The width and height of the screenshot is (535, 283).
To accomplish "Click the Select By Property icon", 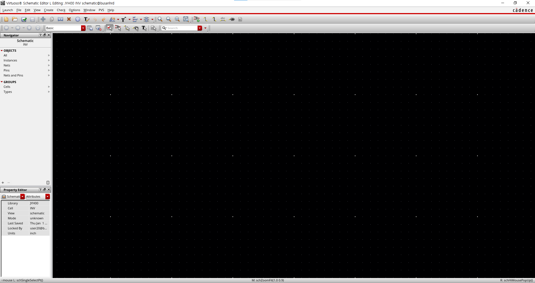I will tap(154, 28).
